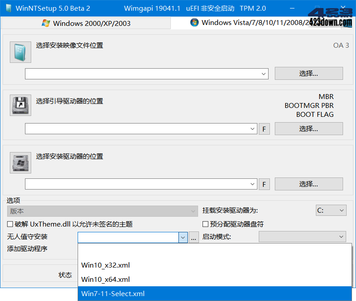Click 选择... button for install image file

pos(309,73)
